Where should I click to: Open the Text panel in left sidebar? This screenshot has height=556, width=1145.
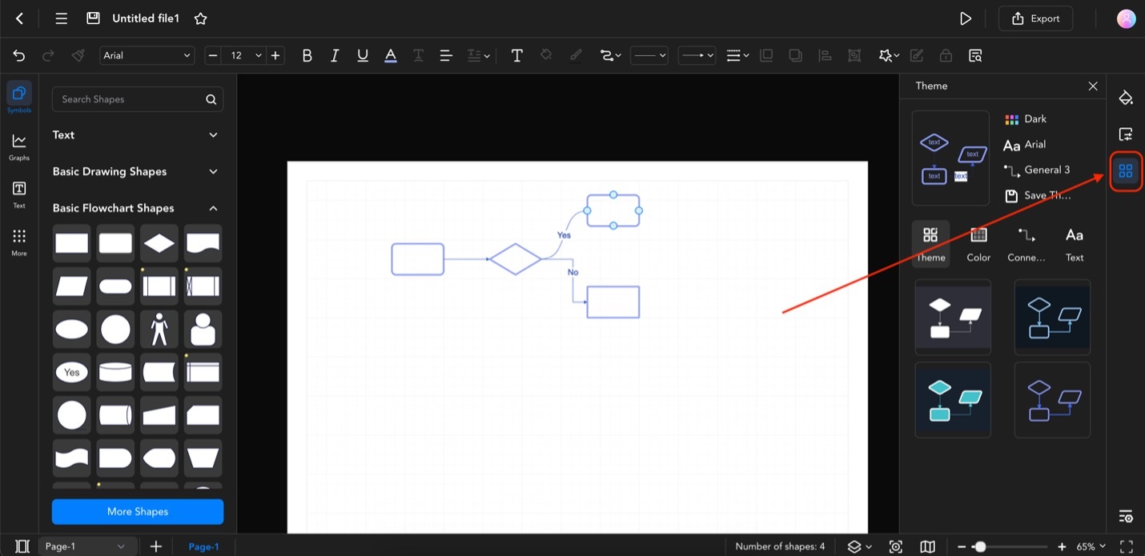pyautogui.click(x=18, y=194)
